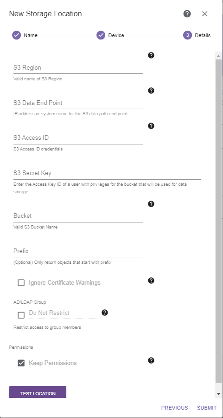223x418 pixels.
Task: Enable Ignore Certificate Warnings checkbox
Action: tap(21, 282)
